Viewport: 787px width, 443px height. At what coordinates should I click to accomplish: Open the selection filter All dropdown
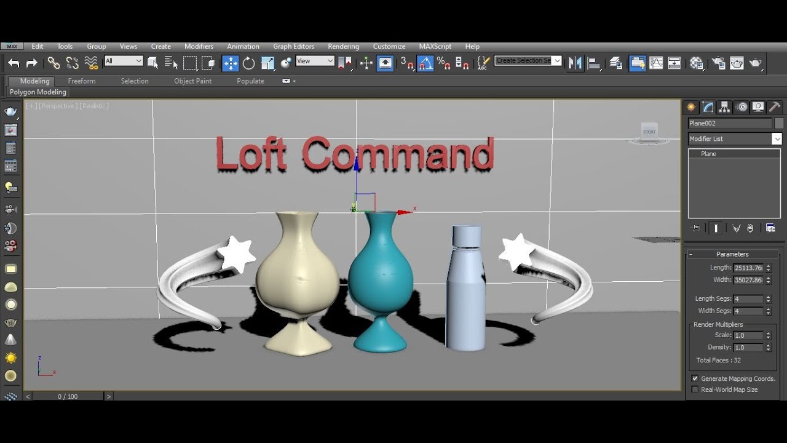(124, 61)
